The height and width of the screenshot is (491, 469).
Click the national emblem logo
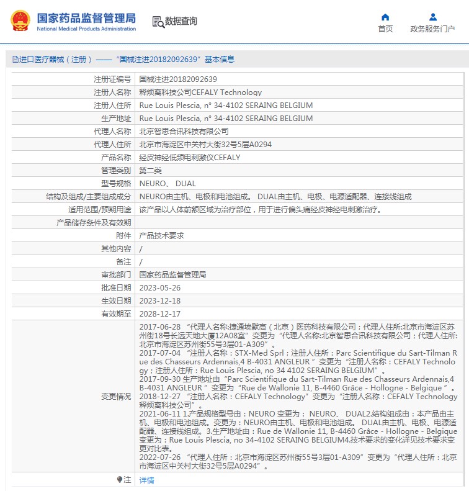(20, 21)
